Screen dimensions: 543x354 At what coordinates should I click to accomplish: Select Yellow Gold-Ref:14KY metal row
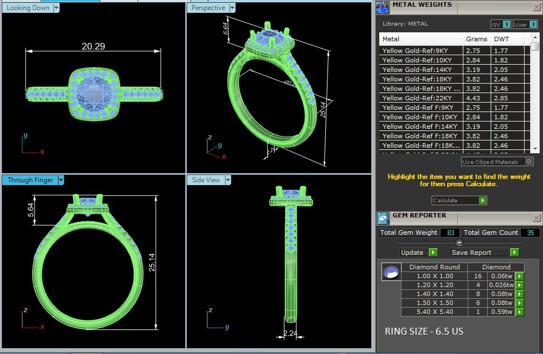[x=422, y=70]
